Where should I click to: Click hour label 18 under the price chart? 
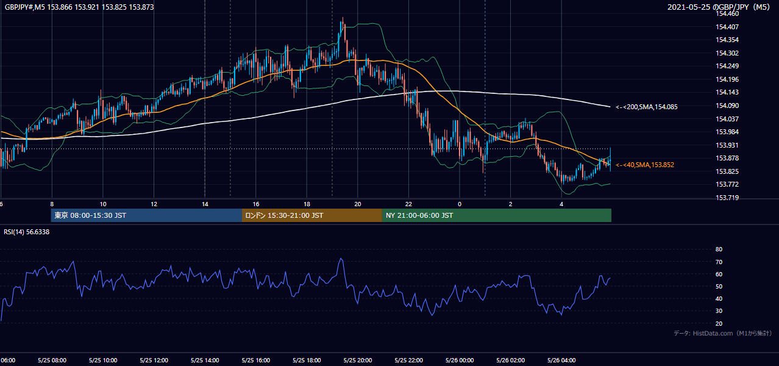pyautogui.click(x=307, y=204)
